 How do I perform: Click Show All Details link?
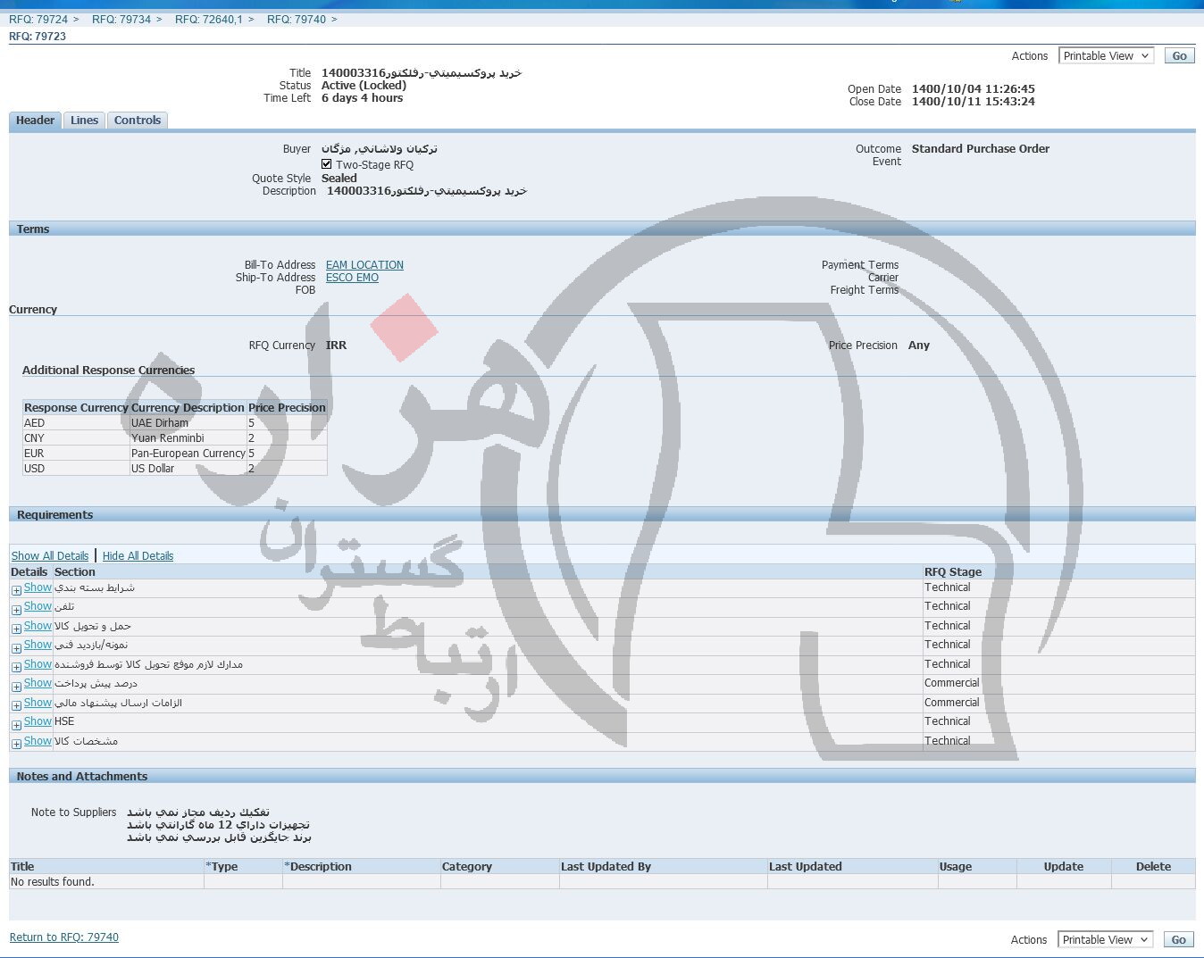(x=50, y=555)
